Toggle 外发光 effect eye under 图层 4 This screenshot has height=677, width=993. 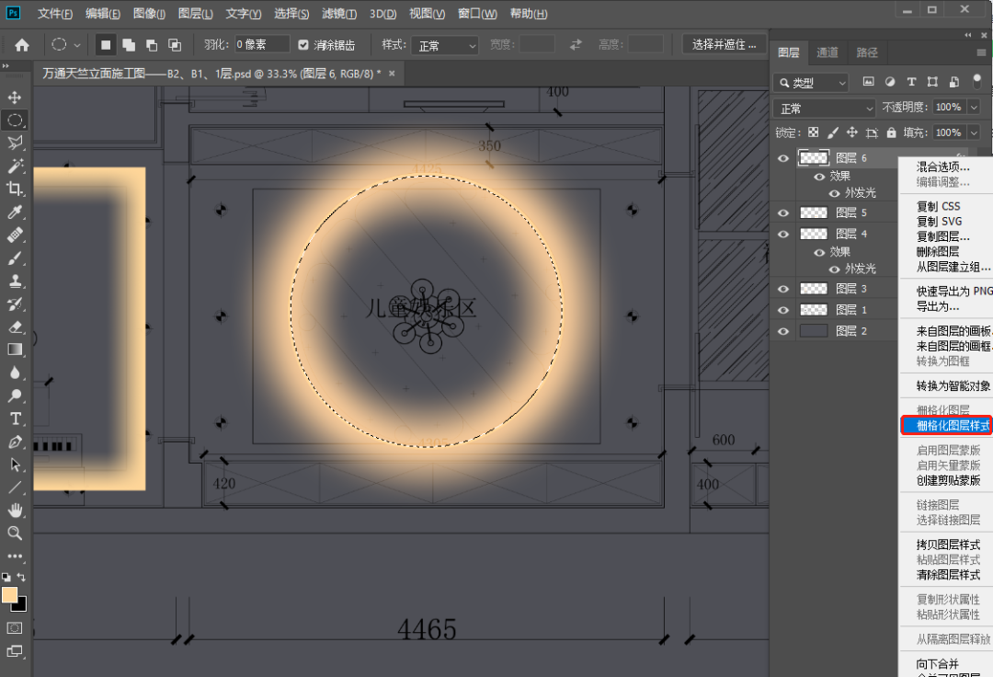[834, 270]
